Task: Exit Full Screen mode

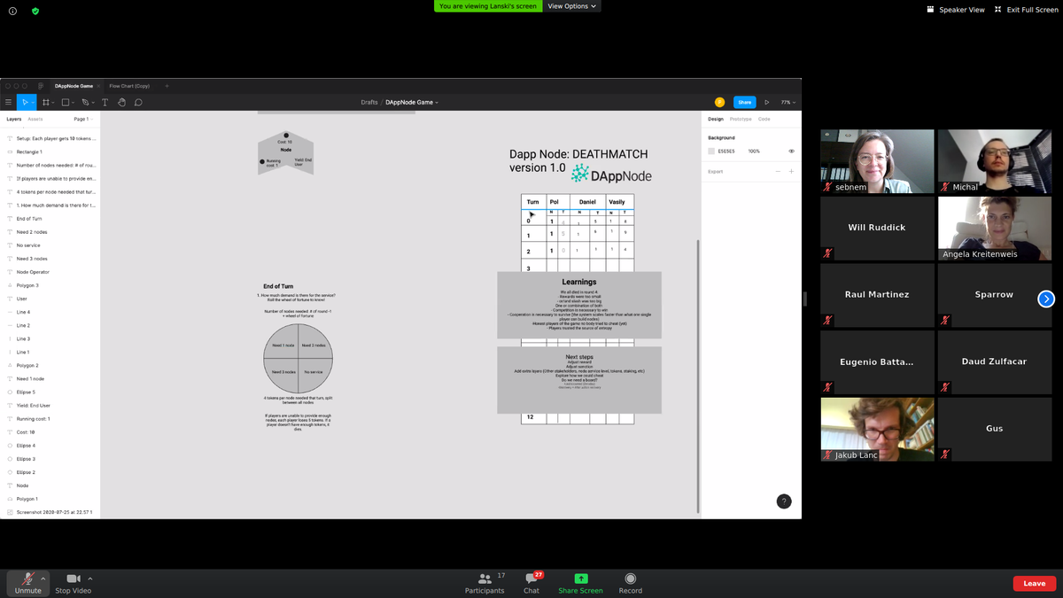Action: (1026, 9)
